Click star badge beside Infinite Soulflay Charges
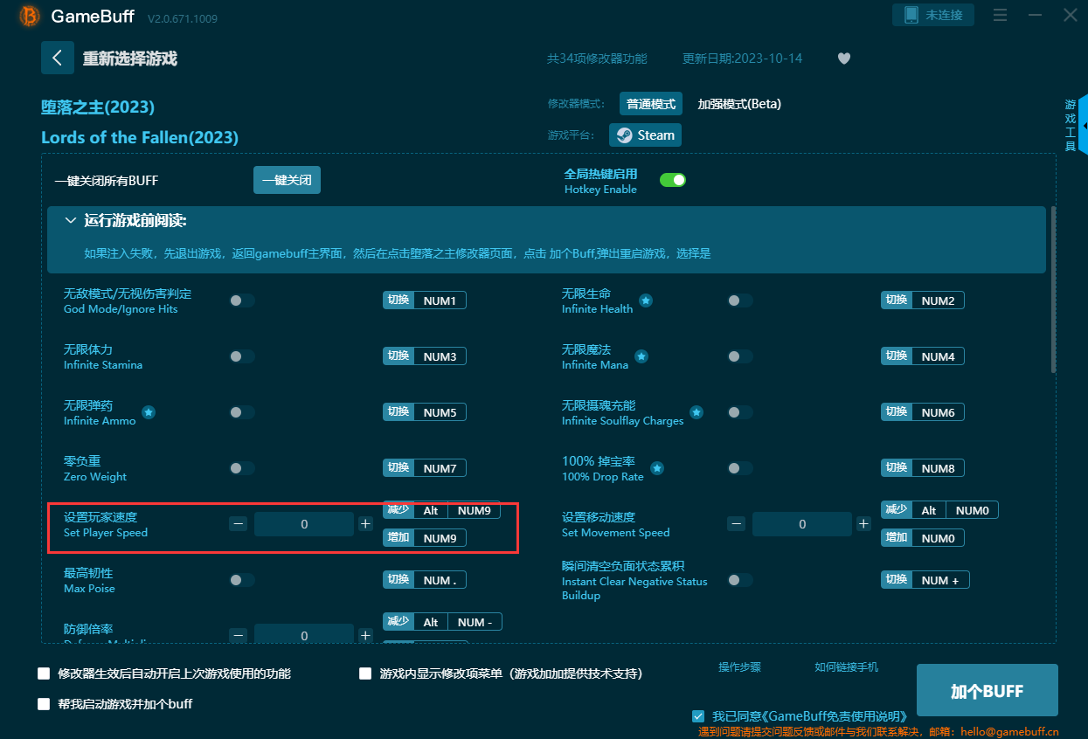The width and height of the screenshot is (1088, 739). pyautogui.click(x=696, y=412)
